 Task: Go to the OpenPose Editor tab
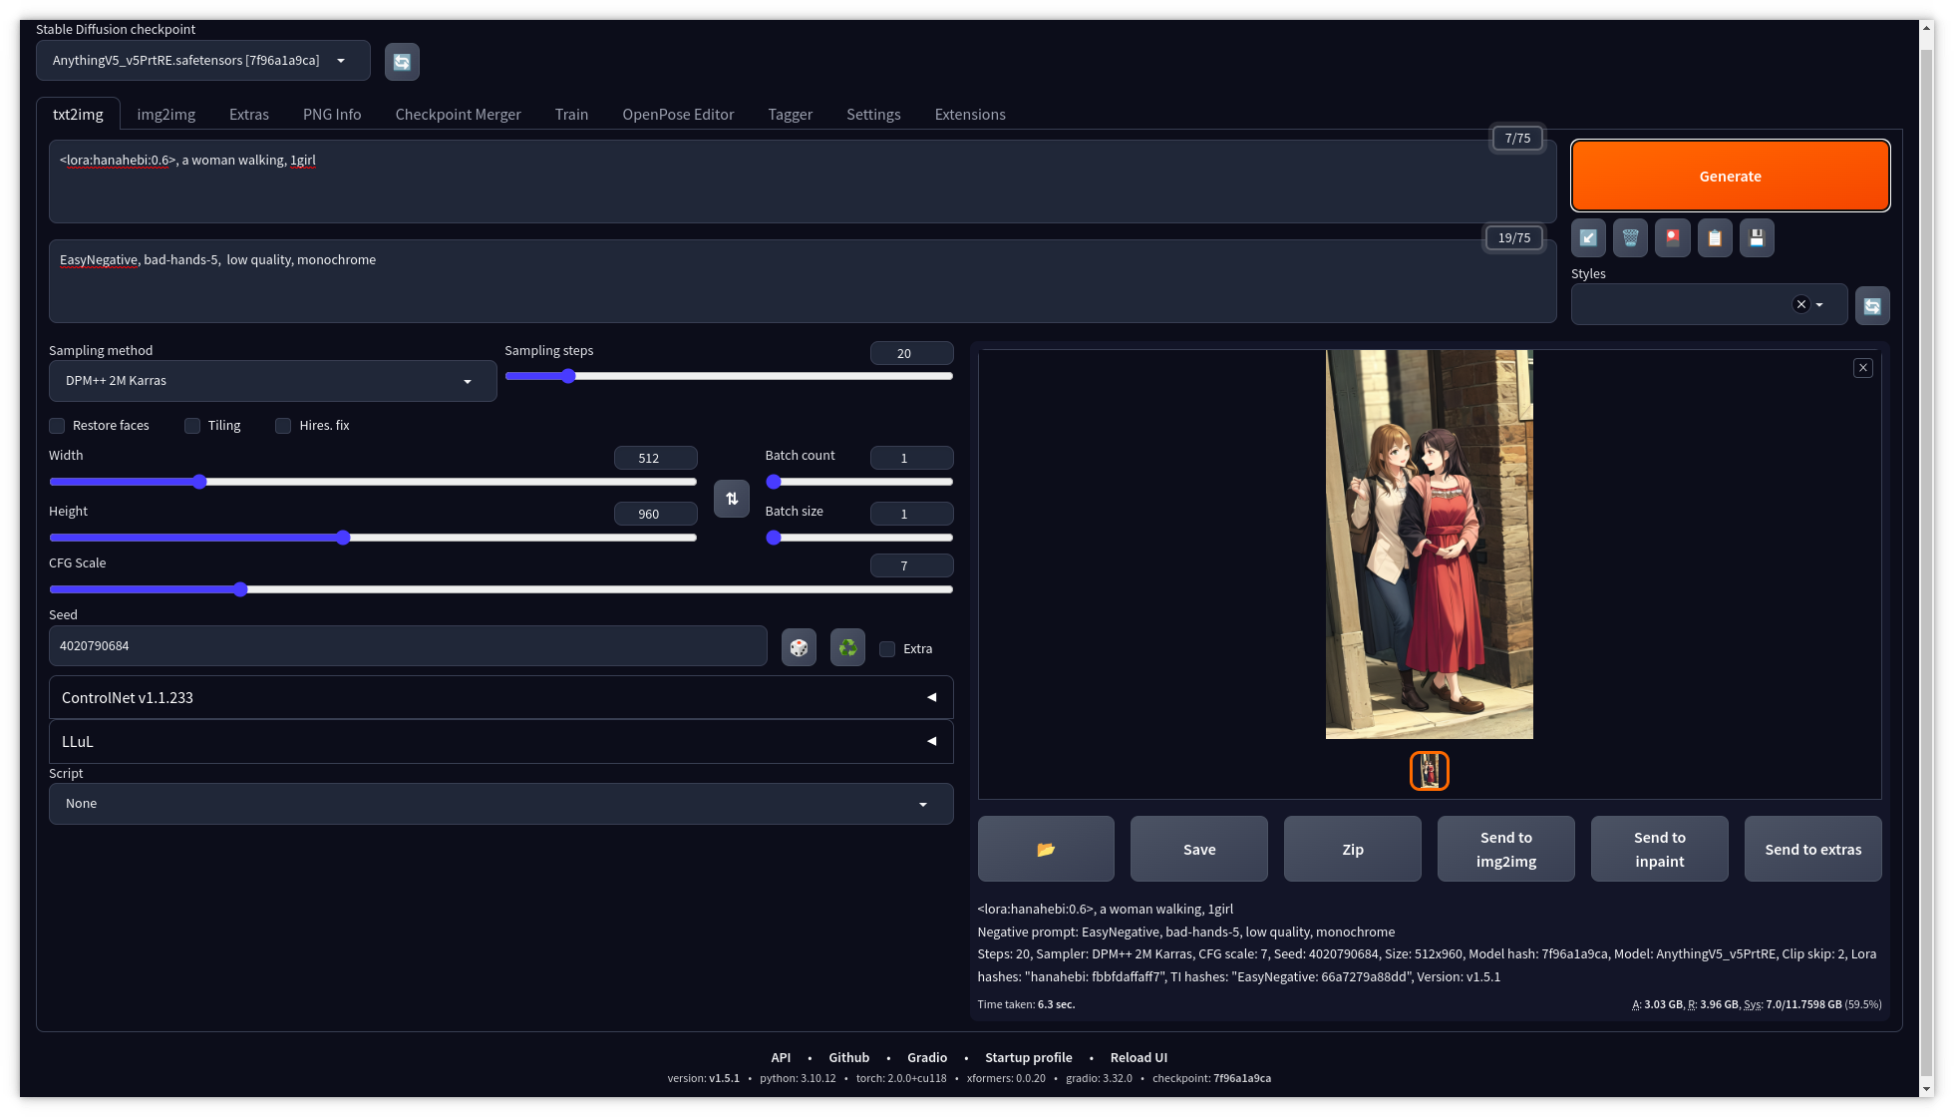click(678, 115)
